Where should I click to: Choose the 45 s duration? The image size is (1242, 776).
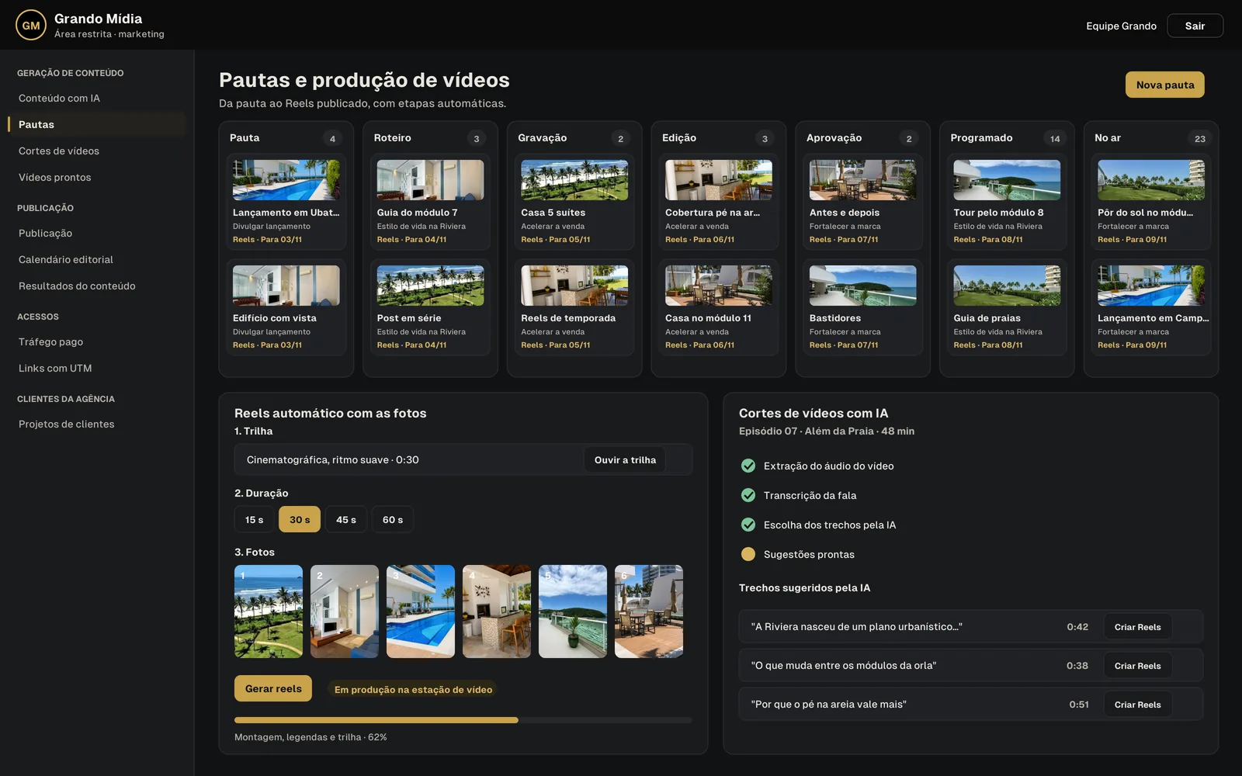(346, 519)
